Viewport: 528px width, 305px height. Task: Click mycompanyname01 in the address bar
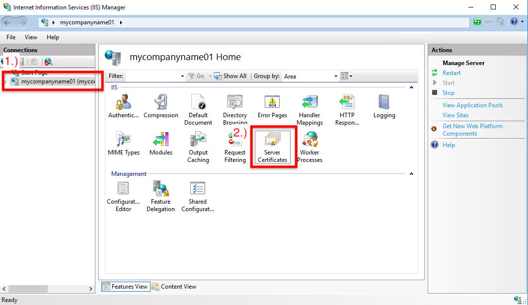(x=87, y=22)
